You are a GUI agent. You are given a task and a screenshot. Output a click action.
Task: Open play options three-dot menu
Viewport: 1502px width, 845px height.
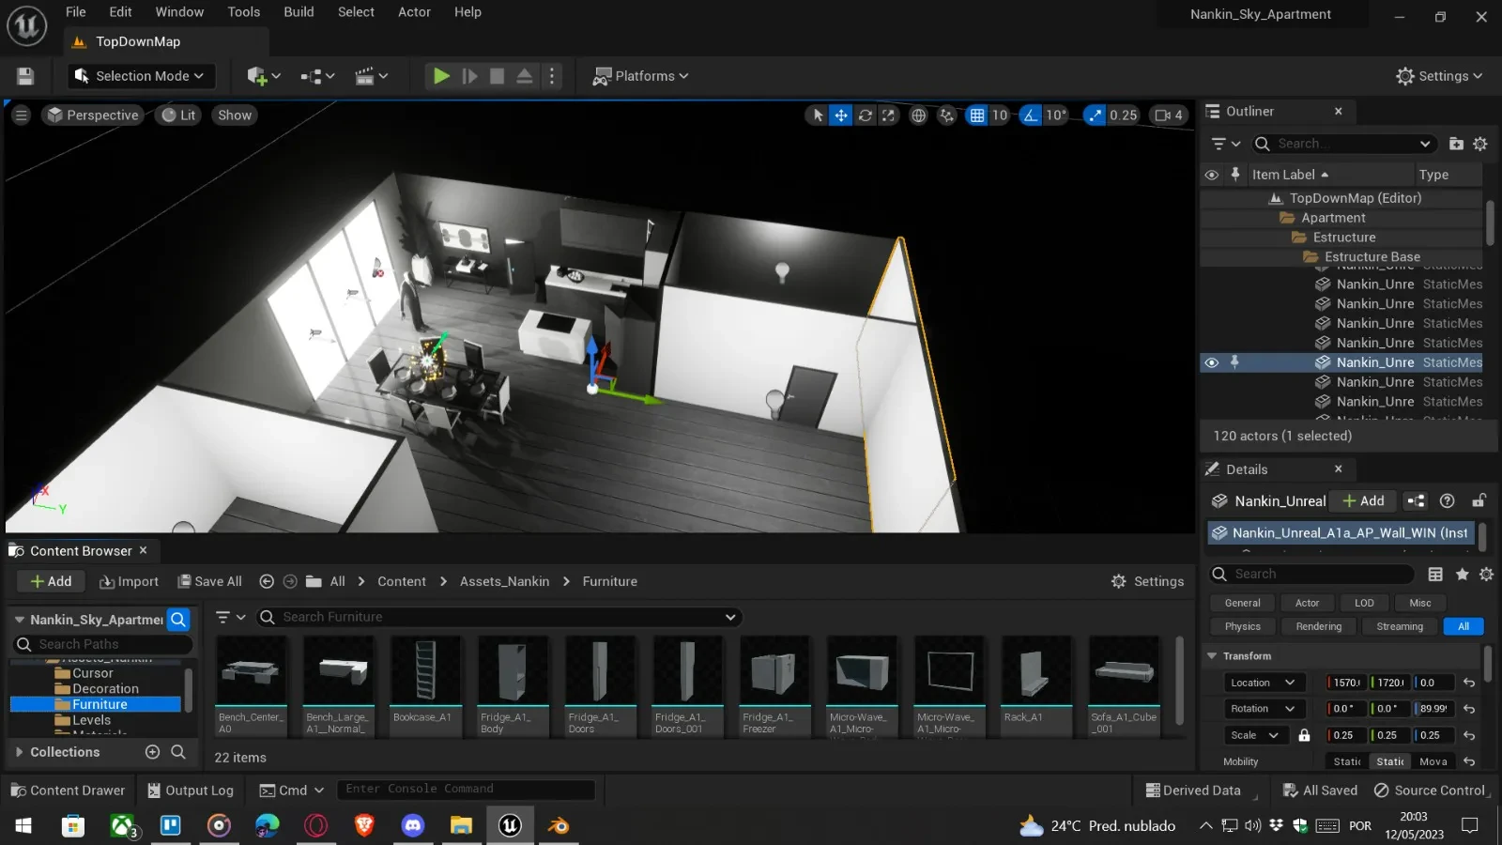(x=552, y=76)
